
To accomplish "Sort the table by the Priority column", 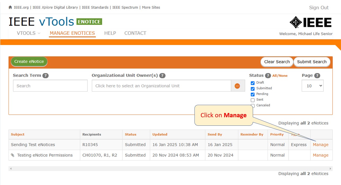I will pyautogui.click(x=277, y=134).
